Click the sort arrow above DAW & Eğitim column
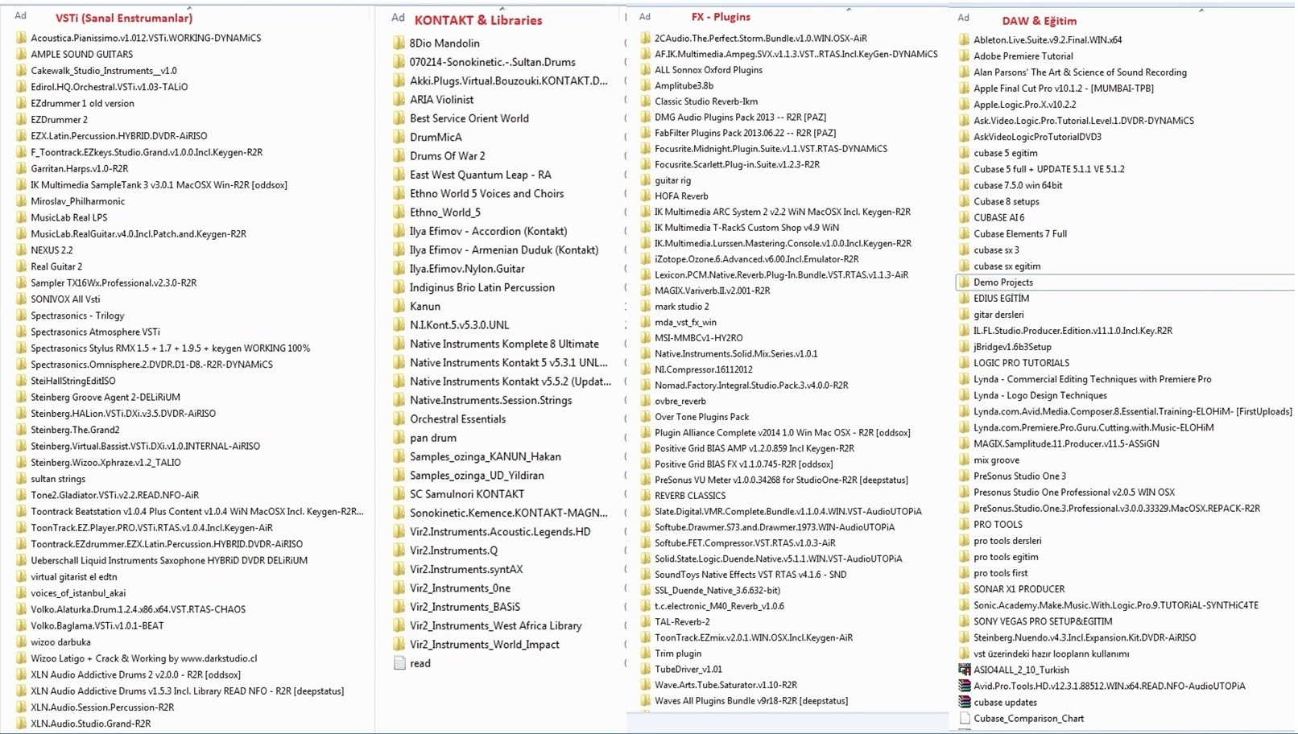Screen dimensions: 1298x734 coord(1201,10)
